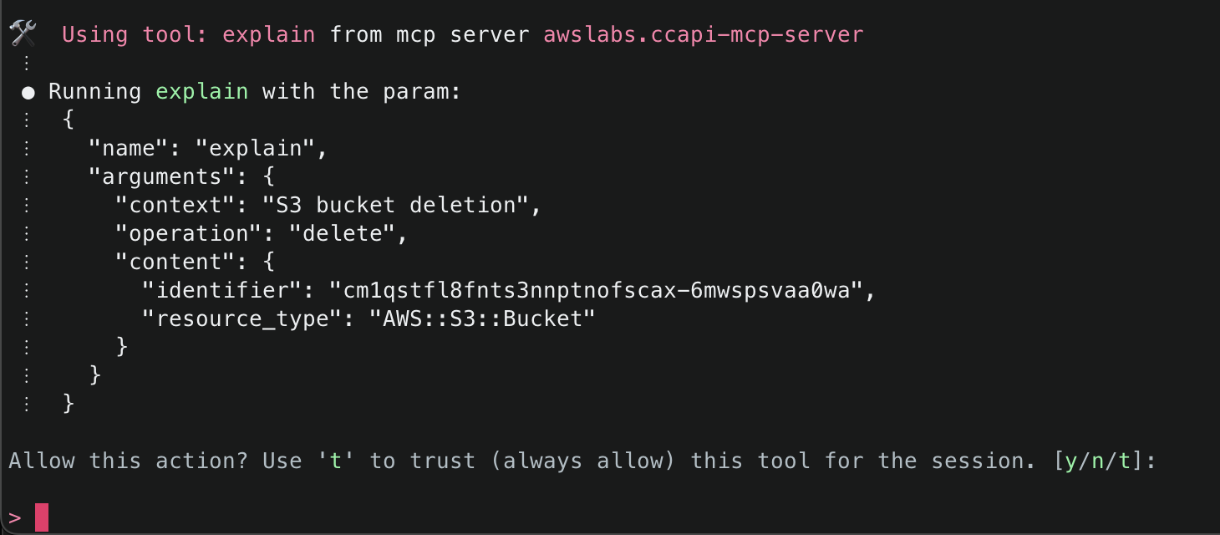Click the pink prompt arrow symbol
This screenshot has width=1220, height=535.
[15, 517]
